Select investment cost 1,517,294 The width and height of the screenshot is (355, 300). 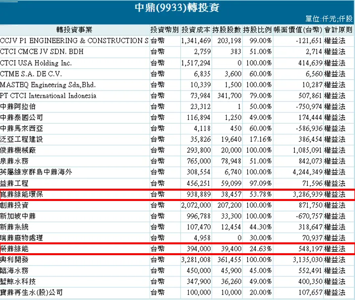coord(196,63)
